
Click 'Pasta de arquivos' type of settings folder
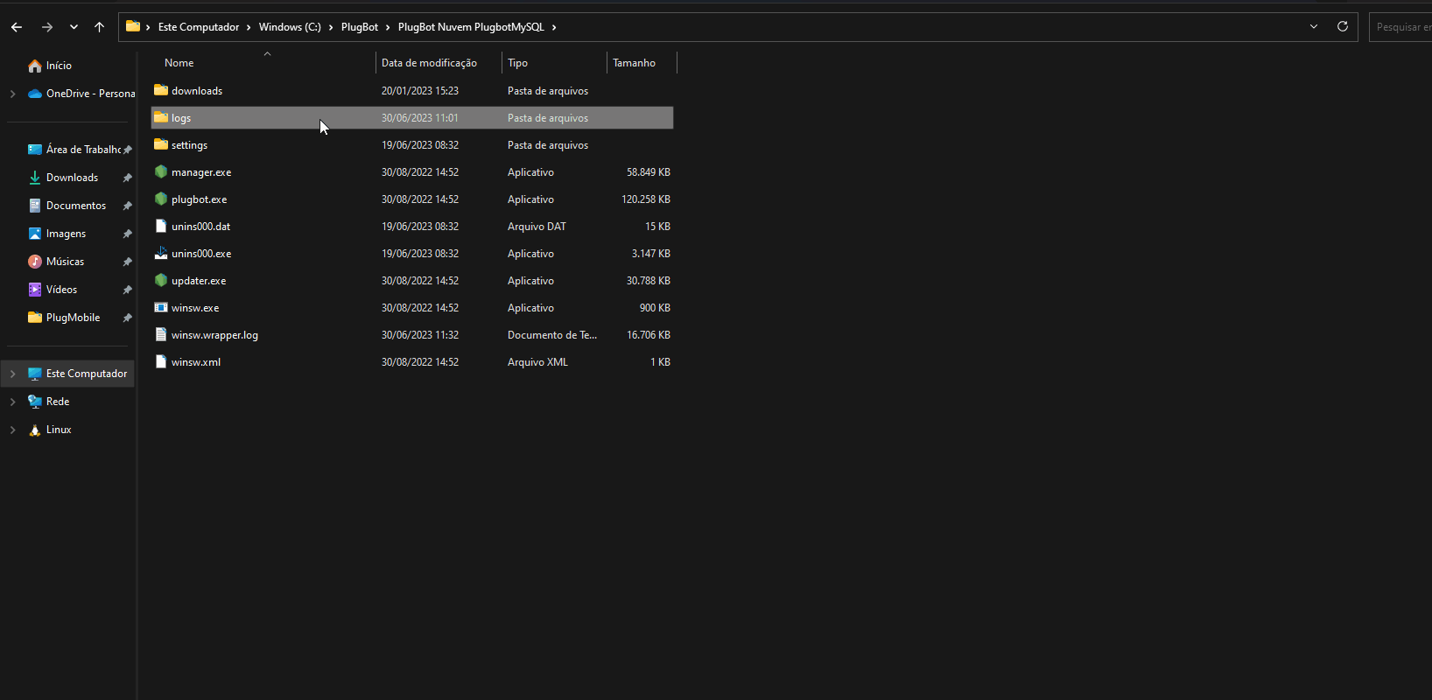coord(548,145)
